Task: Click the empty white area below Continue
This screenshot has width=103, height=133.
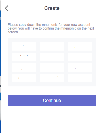Action: tap(52, 120)
